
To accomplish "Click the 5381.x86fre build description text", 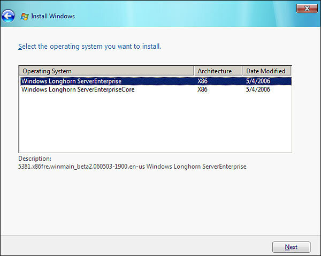I will click(x=132, y=167).
